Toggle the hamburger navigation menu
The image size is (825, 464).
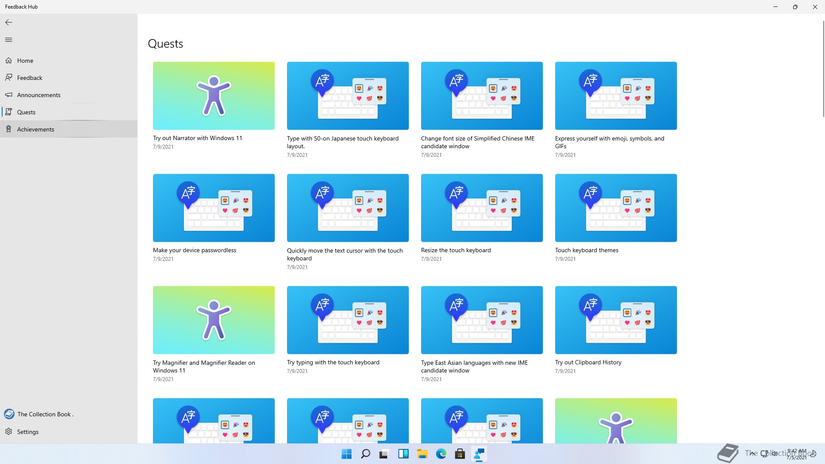pos(9,40)
